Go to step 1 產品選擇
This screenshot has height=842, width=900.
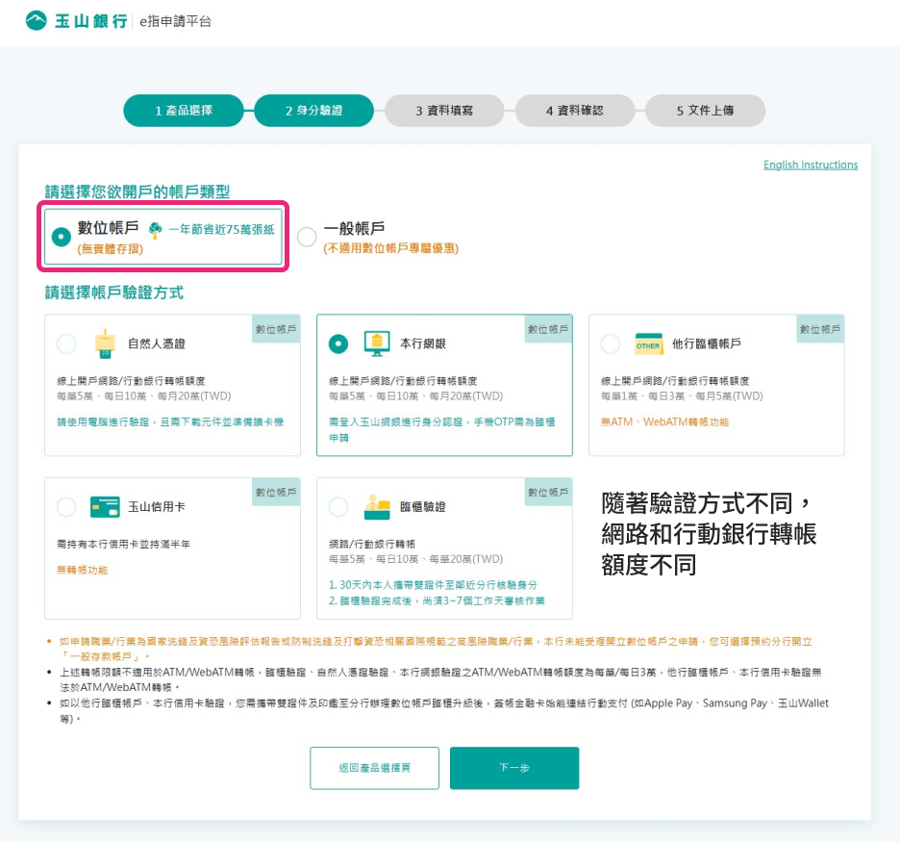pos(183,111)
